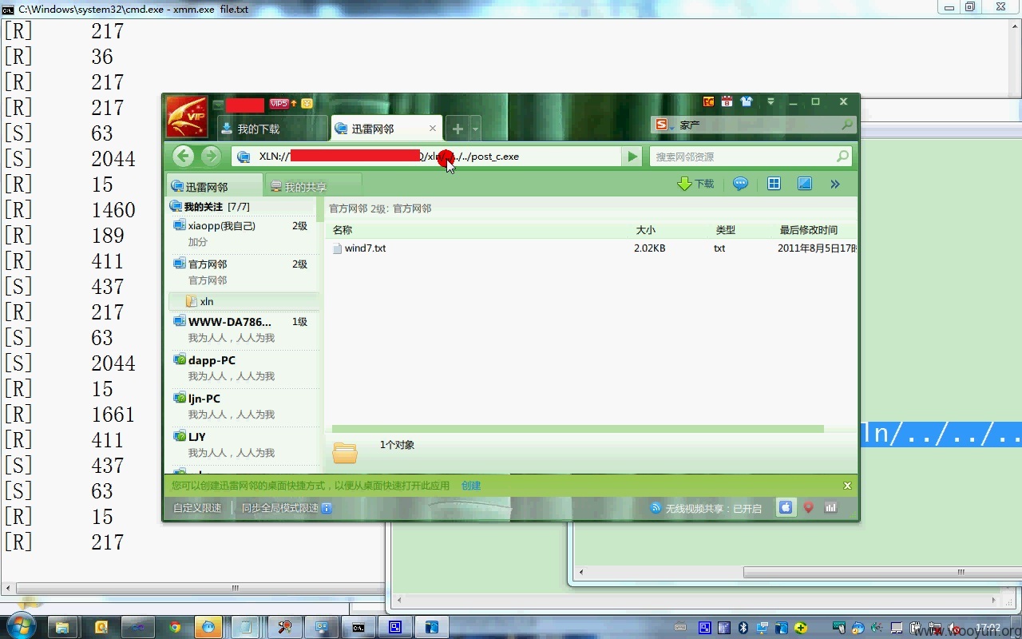1022x639 pixels.
Task: Select WWW-DA786... neighbor
Action: tap(244, 329)
